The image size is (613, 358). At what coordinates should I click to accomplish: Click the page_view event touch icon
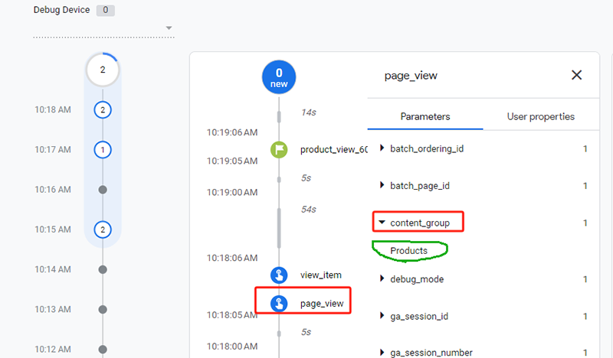click(279, 304)
